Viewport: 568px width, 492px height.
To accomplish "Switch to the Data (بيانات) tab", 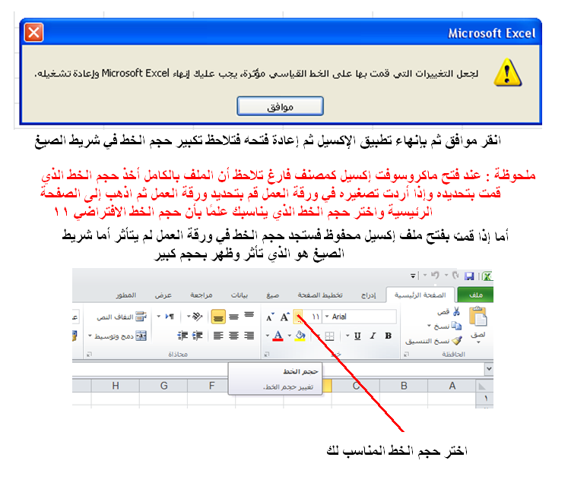I will (x=240, y=295).
